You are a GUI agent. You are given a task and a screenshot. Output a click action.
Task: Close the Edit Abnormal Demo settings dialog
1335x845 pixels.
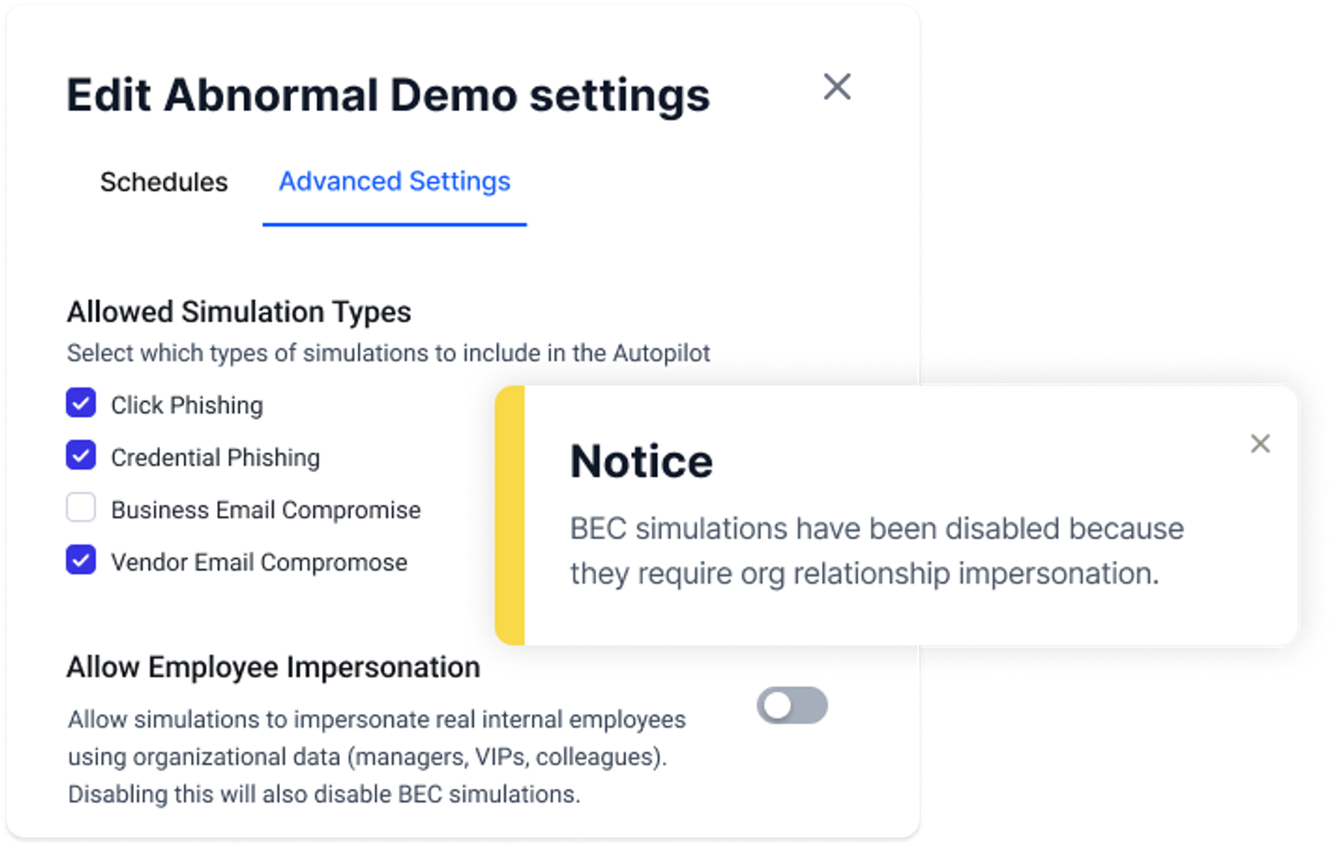click(x=837, y=87)
